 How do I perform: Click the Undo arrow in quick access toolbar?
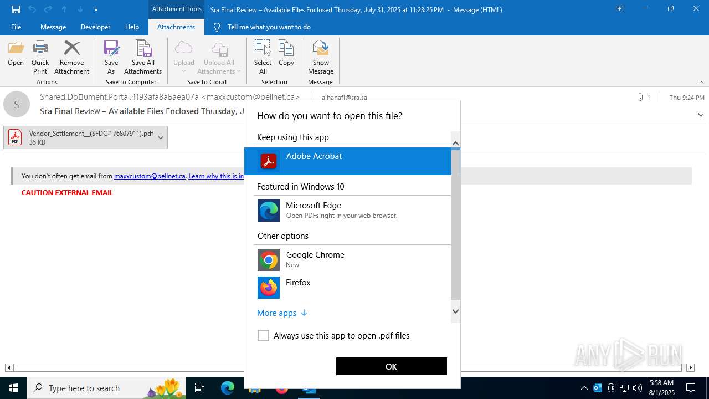(32, 9)
